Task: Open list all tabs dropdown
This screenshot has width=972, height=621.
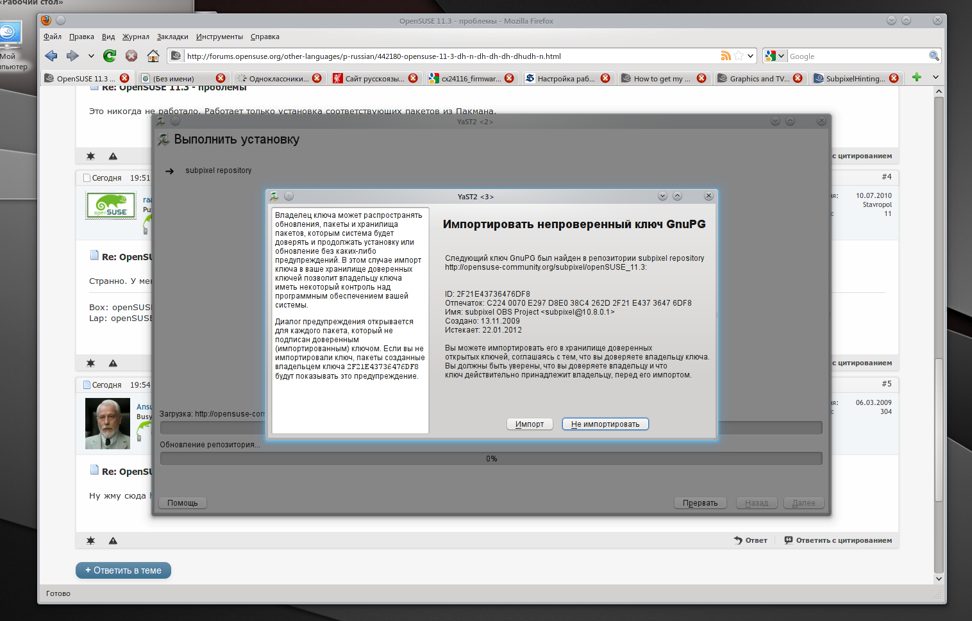Action: [935, 78]
